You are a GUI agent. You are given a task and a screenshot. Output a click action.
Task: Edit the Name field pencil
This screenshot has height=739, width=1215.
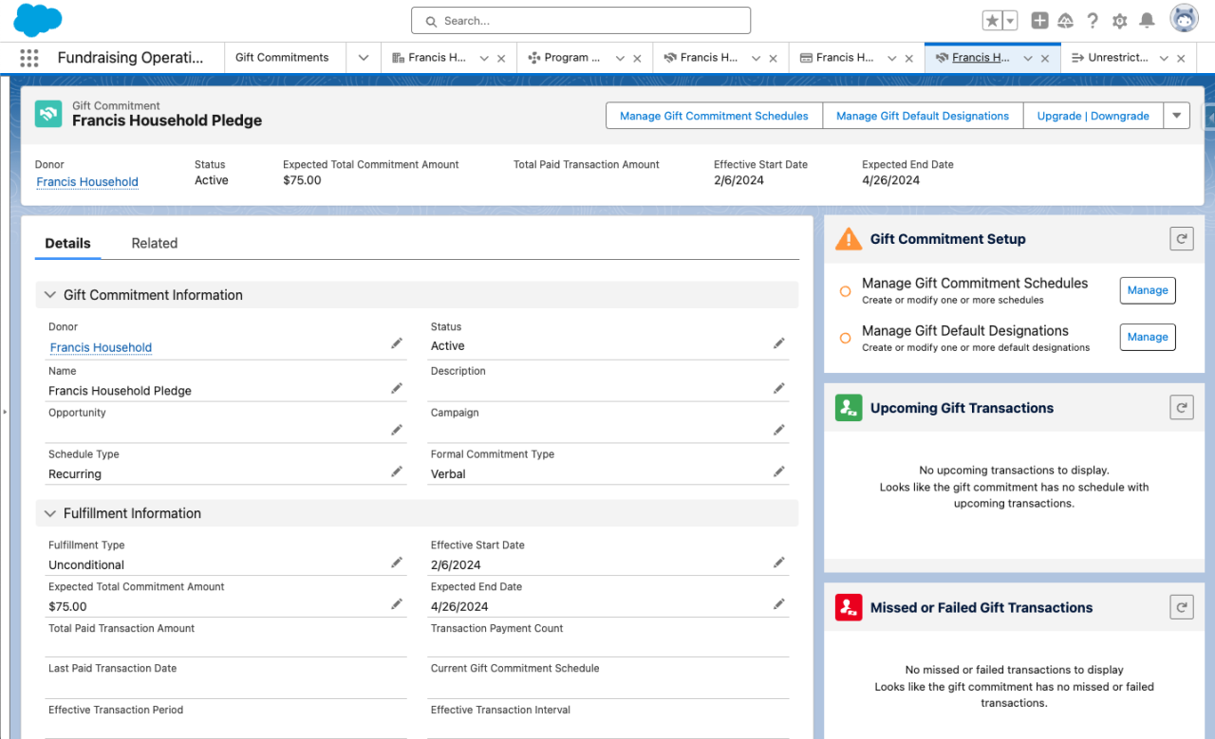coord(397,388)
